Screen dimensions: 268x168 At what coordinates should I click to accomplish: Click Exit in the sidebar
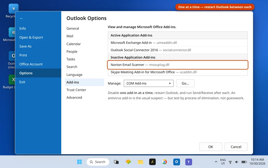pos(38,82)
